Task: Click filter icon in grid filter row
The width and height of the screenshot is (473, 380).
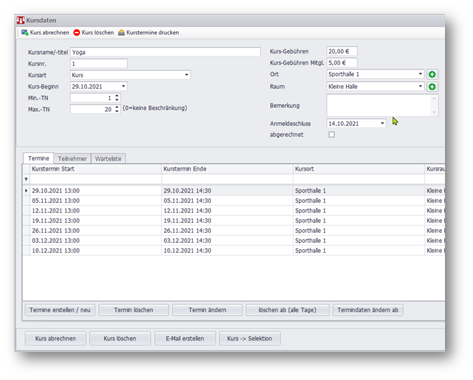Action: pyautogui.click(x=27, y=179)
